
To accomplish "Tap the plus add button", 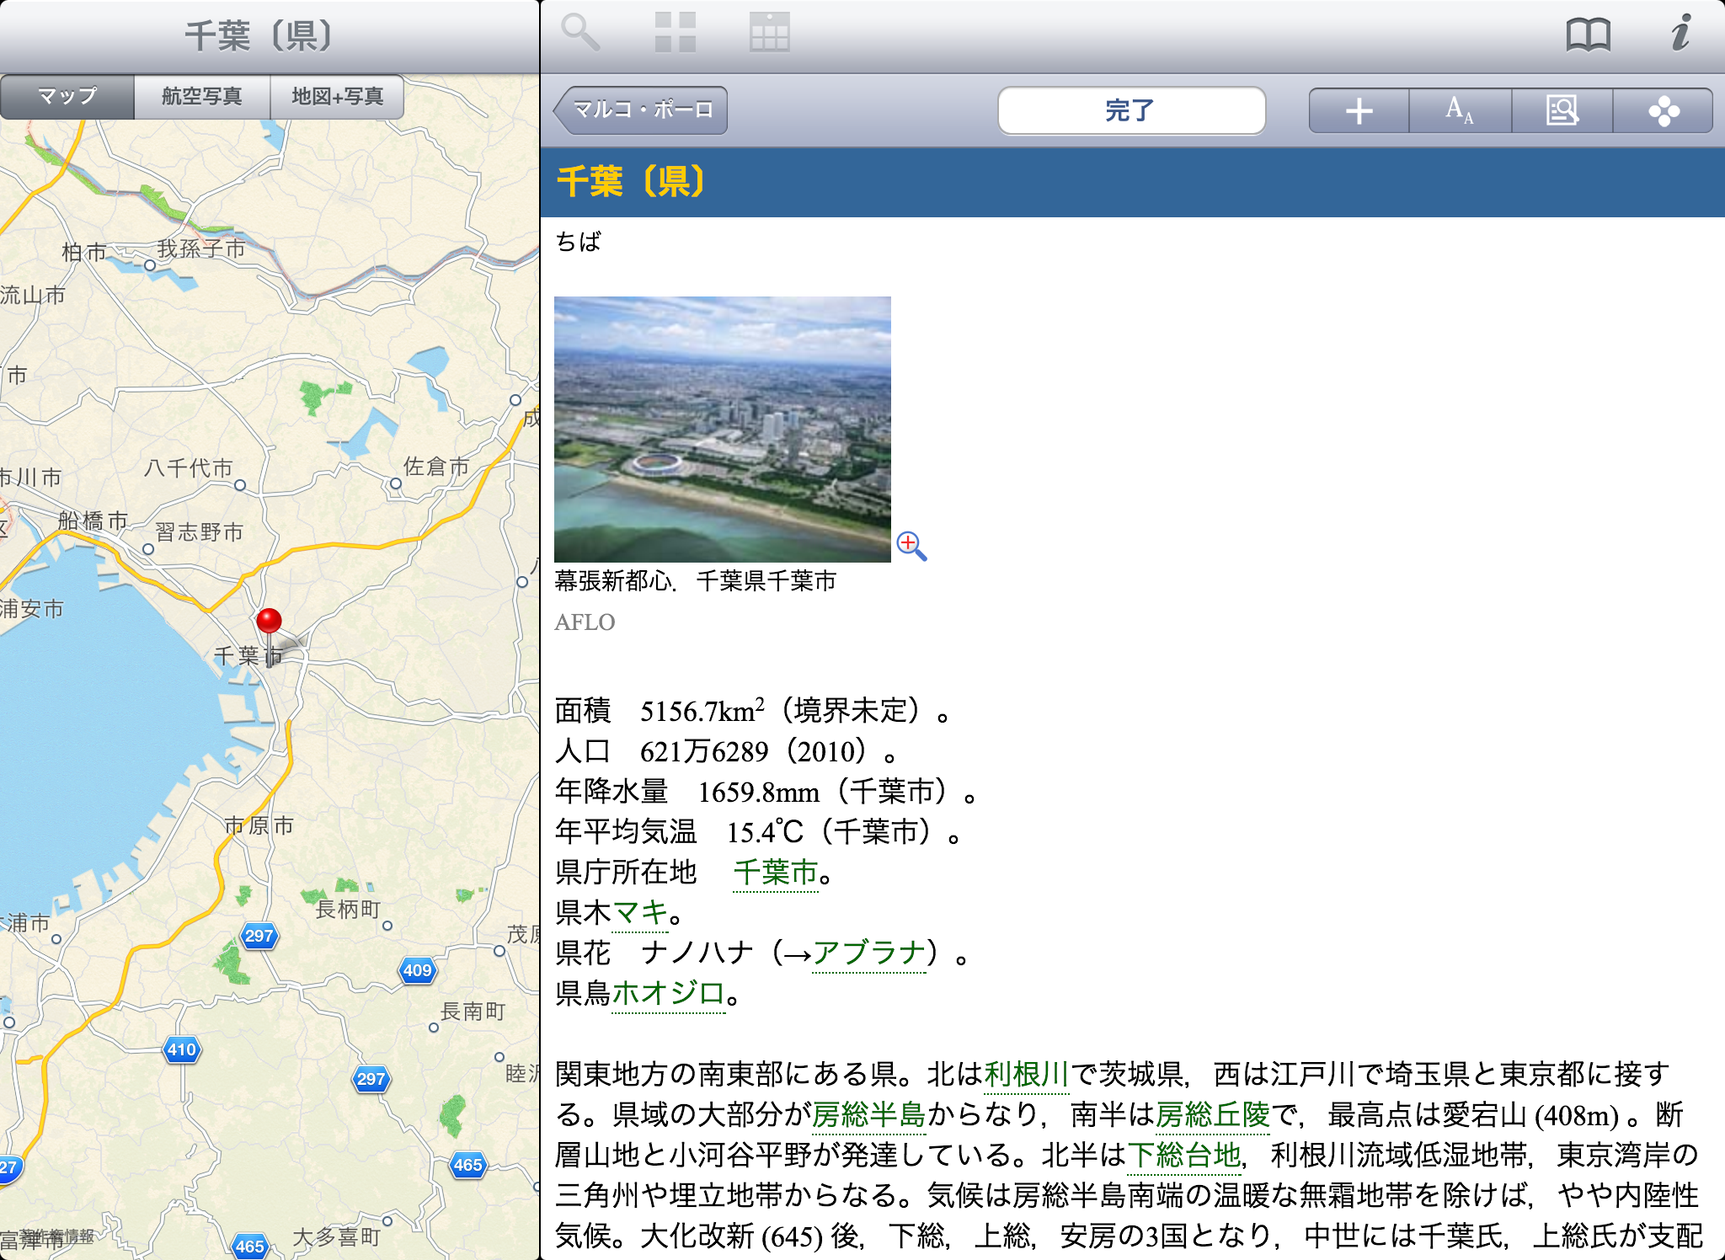I will (x=1359, y=110).
